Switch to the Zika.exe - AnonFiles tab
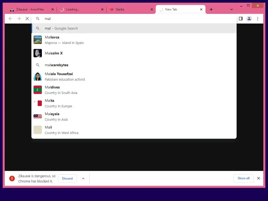 pyautogui.click(x=32, y=10)
